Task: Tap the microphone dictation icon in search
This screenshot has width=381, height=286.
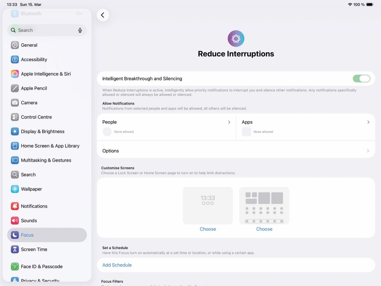Action: click(x=80, y=30)
